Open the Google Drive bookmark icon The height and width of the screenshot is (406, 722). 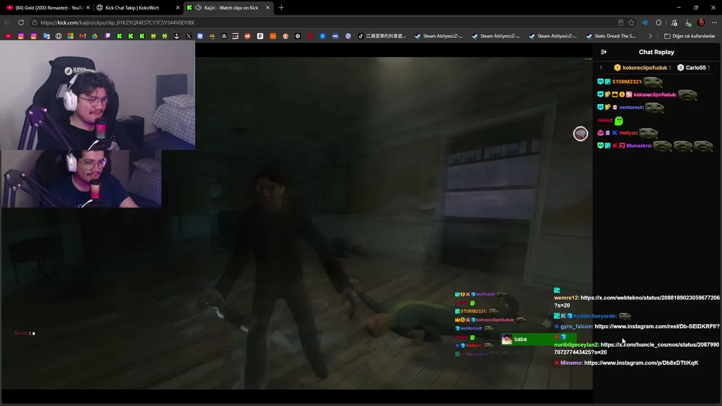coord(95,36)
